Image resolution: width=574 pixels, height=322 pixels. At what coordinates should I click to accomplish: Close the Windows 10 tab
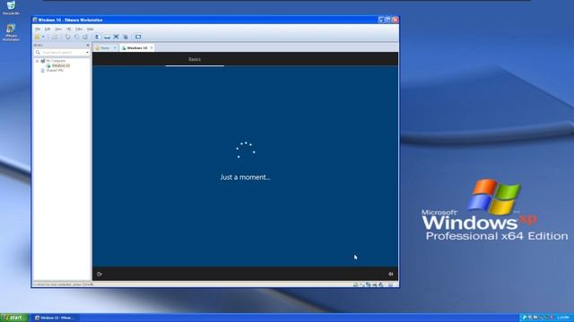pyautogui.click(x=152, y=47)
